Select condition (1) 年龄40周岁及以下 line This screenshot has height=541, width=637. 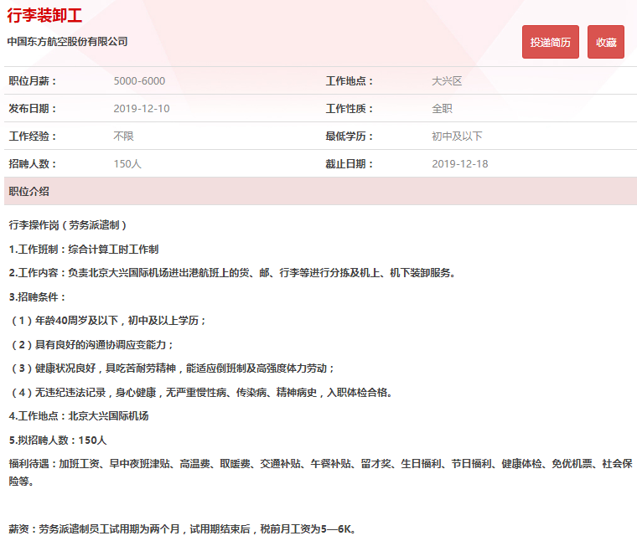click(x=108, y=321)
